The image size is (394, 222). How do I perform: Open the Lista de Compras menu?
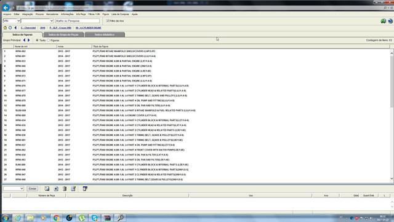pyautogui.click(x=120, y=14)
